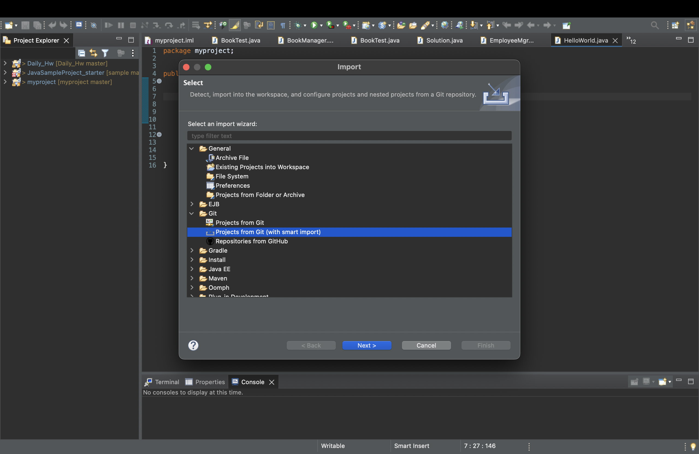Click the Open Web Browser globe icon
Viewport: 699px width, 454px height.
445,25
